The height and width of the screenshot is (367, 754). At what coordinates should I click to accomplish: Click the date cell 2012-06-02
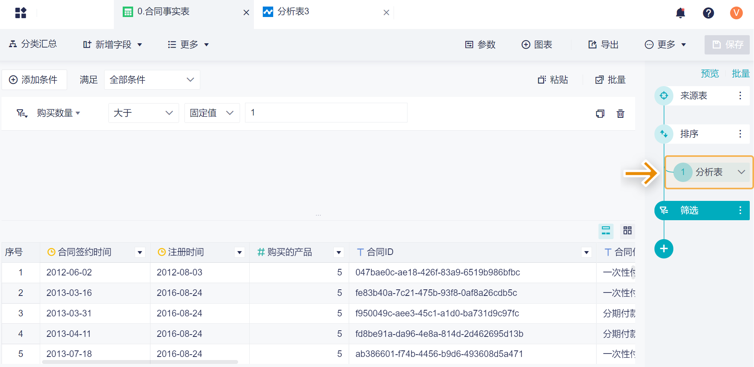(x=69, y=272)
